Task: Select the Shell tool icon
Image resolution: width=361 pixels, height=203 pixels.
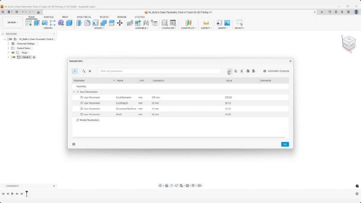Action: [x=95, y=23]
